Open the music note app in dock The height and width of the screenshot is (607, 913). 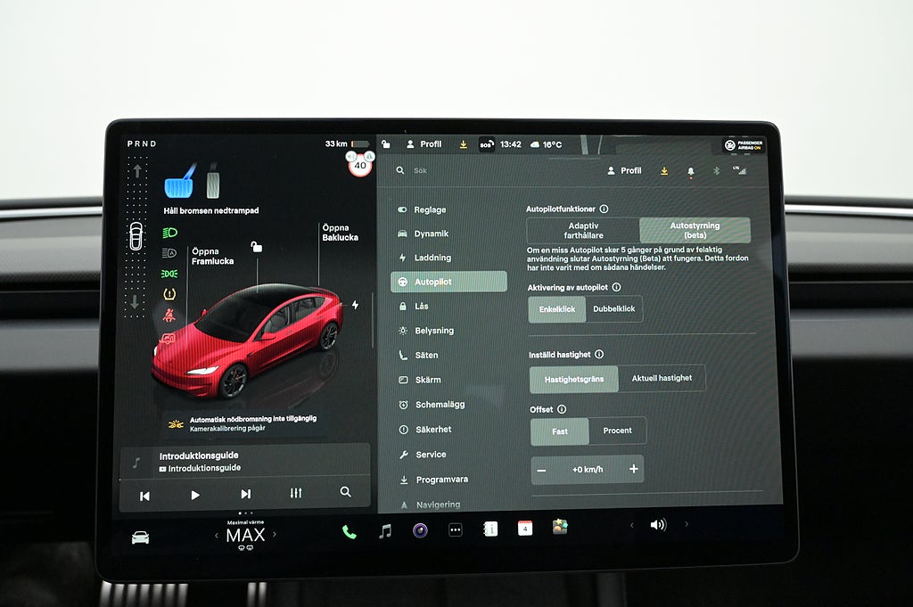[x=385, y=531]
